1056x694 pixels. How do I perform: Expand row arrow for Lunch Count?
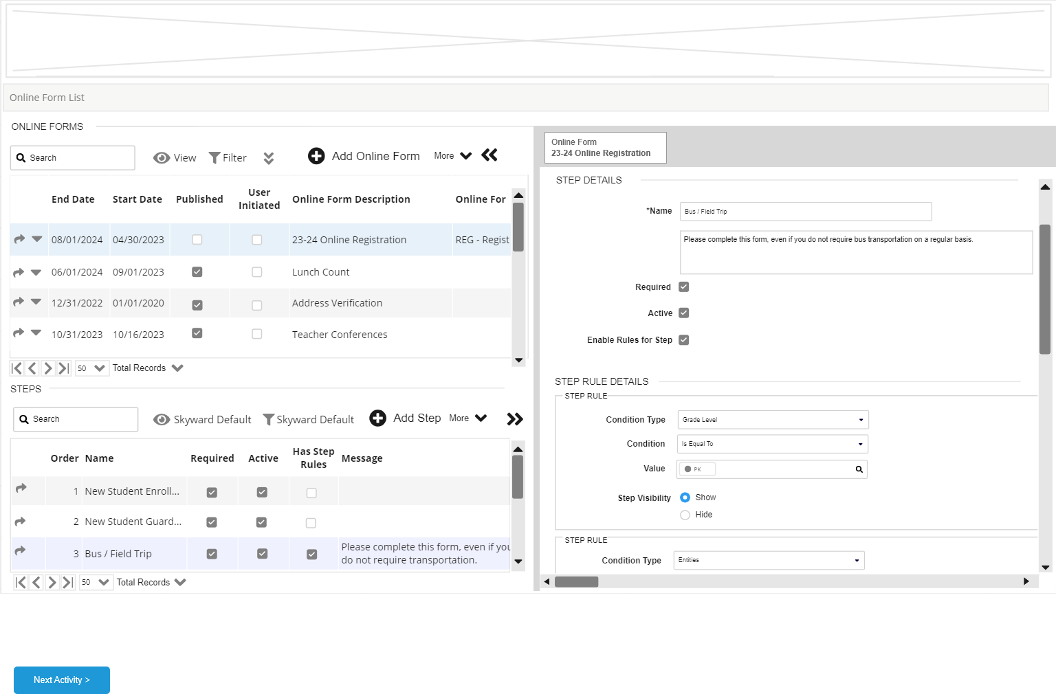[x=36, y=273]
